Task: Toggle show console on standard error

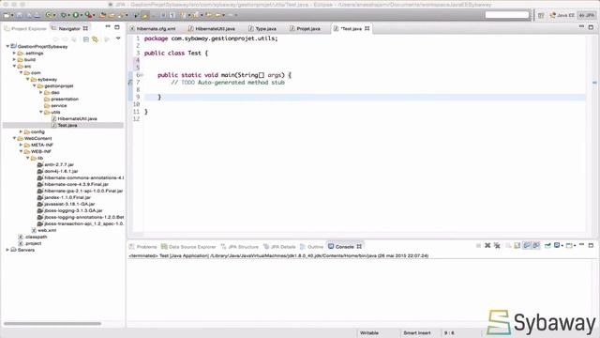Action: point(535,246)
